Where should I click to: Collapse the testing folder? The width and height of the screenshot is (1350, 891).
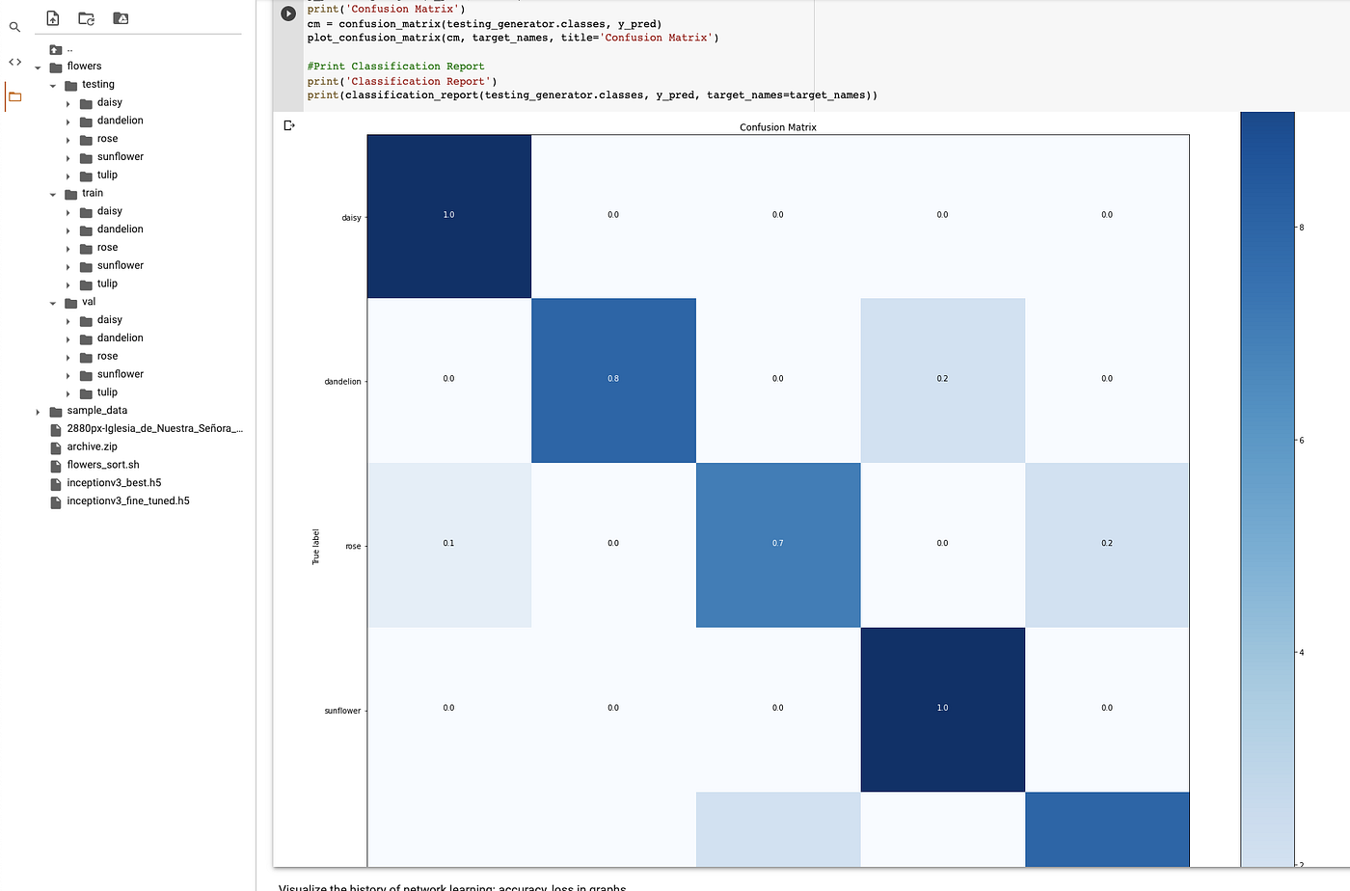53,84
